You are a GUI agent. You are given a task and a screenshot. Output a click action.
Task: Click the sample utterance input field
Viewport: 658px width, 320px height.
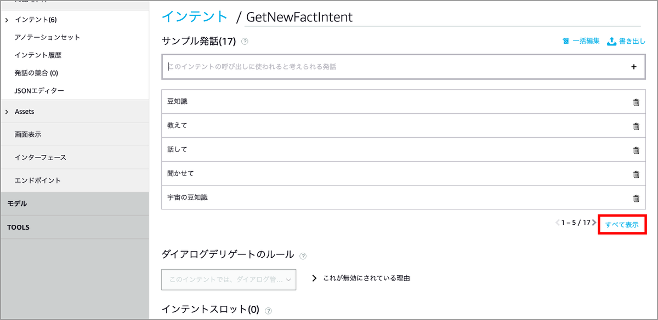pos(384,66)
